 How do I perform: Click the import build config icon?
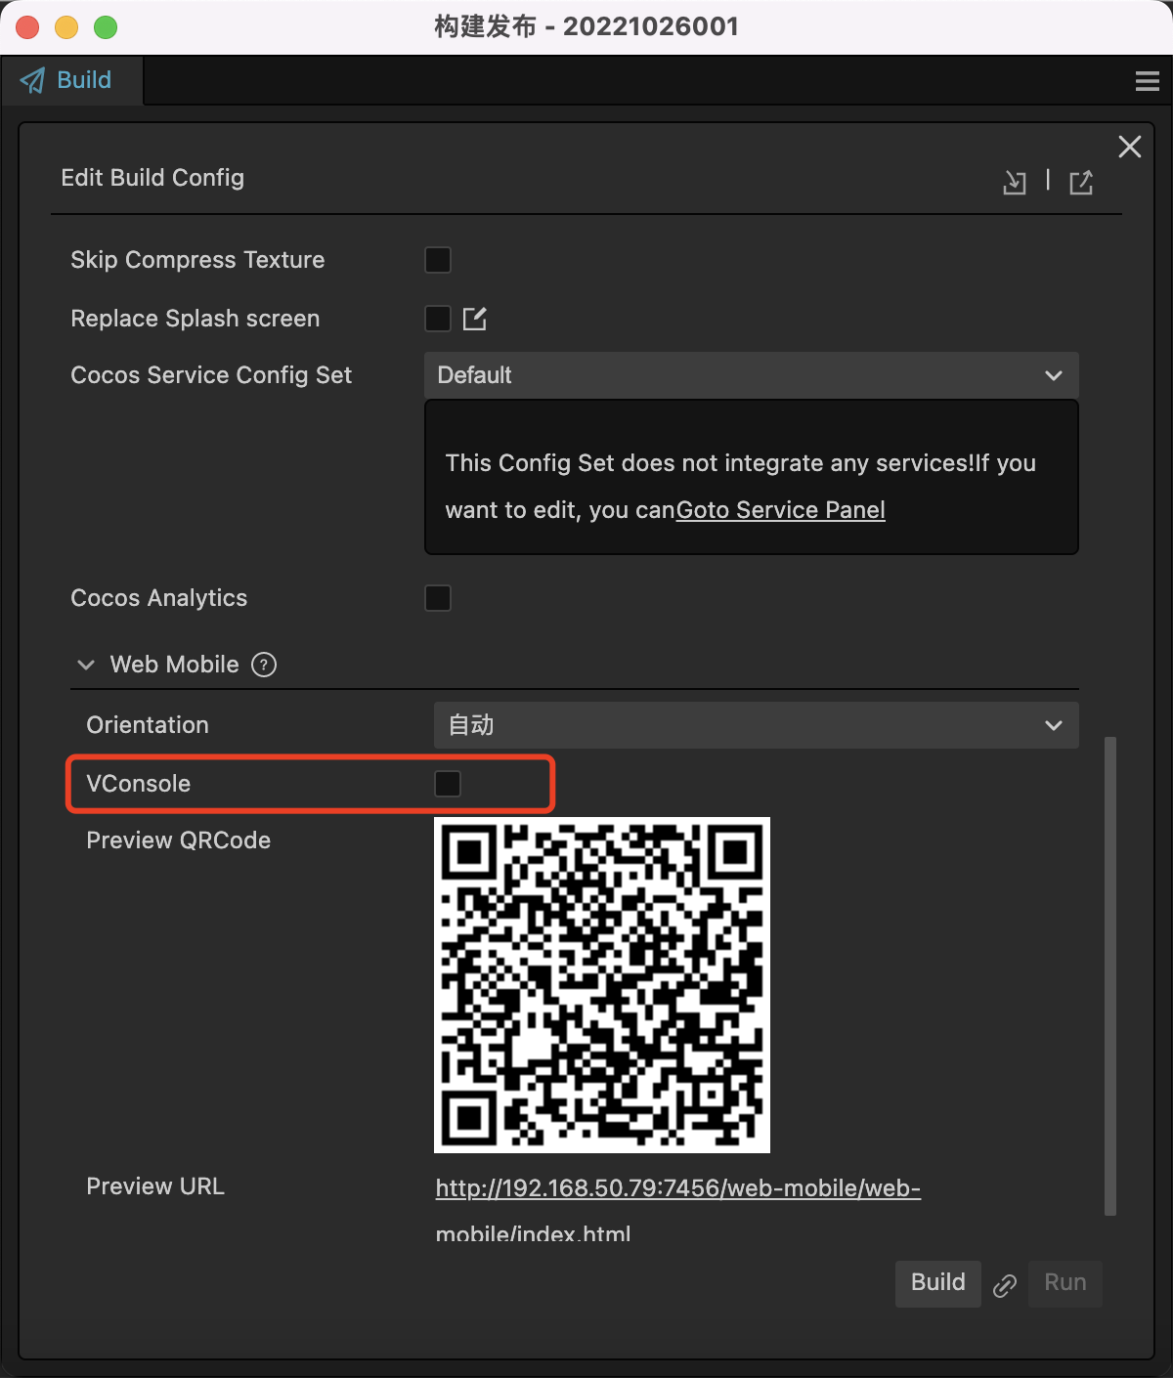1015,183
